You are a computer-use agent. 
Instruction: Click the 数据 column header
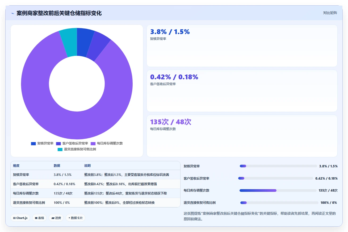click(x=57, y=165)
